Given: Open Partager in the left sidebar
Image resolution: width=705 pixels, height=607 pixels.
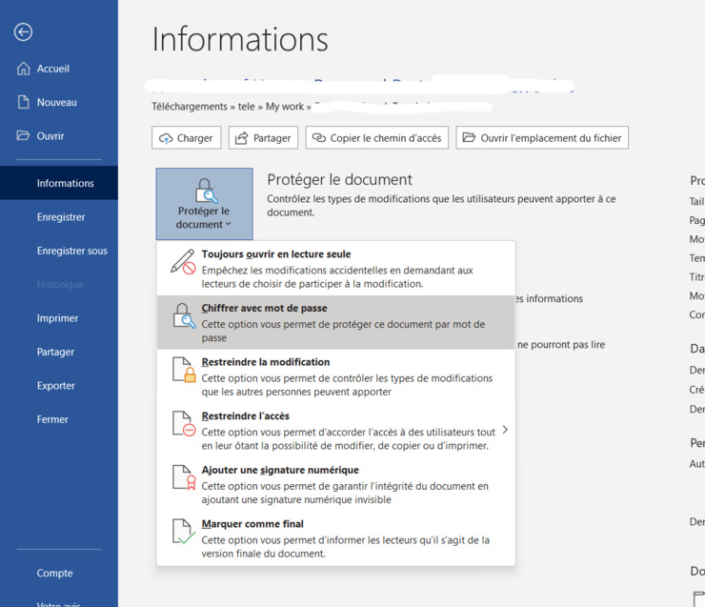Looking at the screenshot, I should point(59,352).
